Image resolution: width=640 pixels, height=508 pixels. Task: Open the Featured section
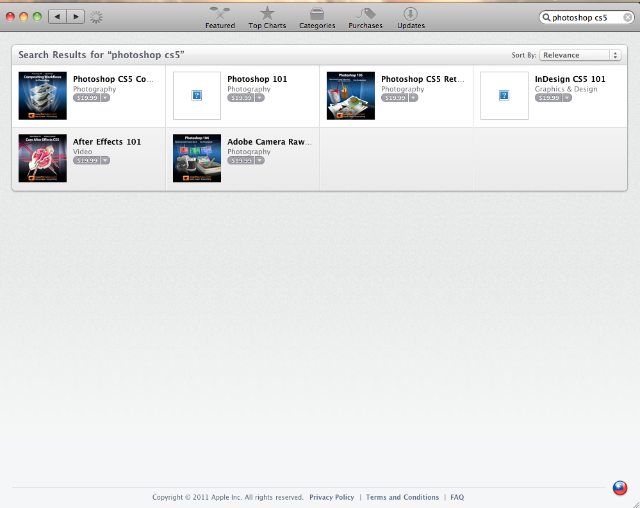(220, 19)
